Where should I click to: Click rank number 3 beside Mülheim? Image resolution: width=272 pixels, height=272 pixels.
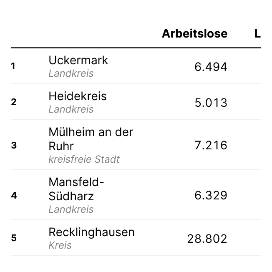14,146
